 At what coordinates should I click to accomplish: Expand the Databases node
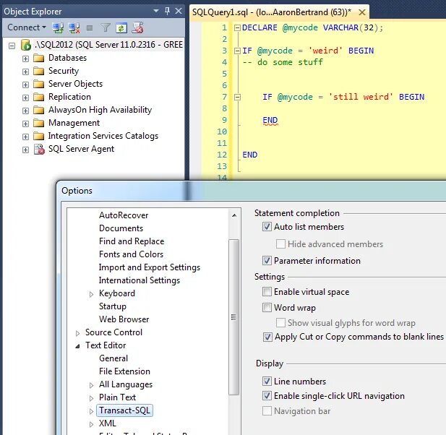25,59
